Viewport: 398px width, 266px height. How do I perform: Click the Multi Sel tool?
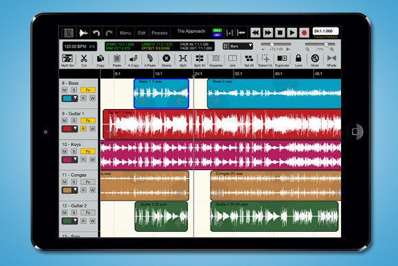coord(67,60)
